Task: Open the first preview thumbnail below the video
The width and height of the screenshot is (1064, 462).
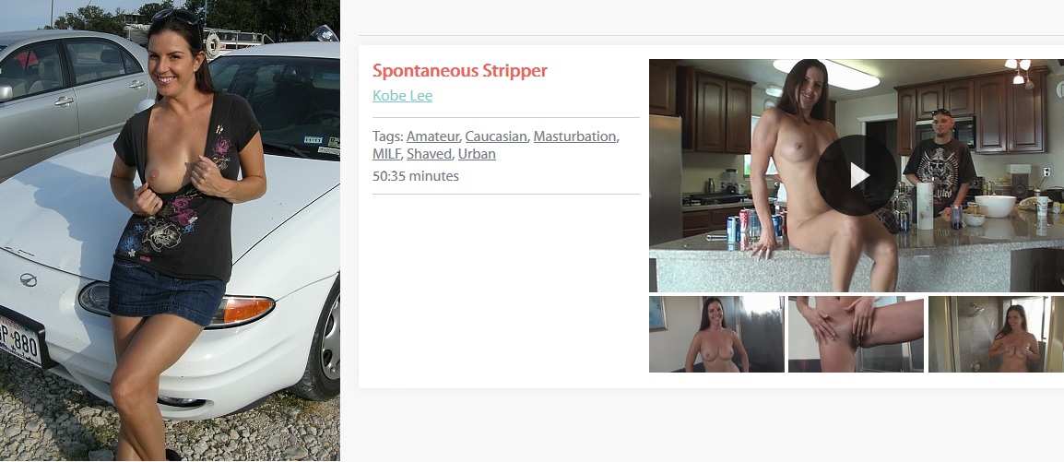Action: (716, 334)
